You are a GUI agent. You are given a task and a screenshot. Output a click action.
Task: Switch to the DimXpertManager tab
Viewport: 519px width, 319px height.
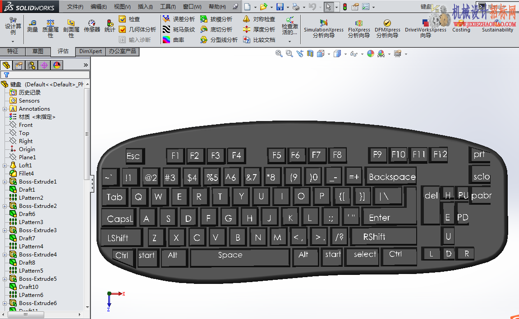(x=44, y=65)
